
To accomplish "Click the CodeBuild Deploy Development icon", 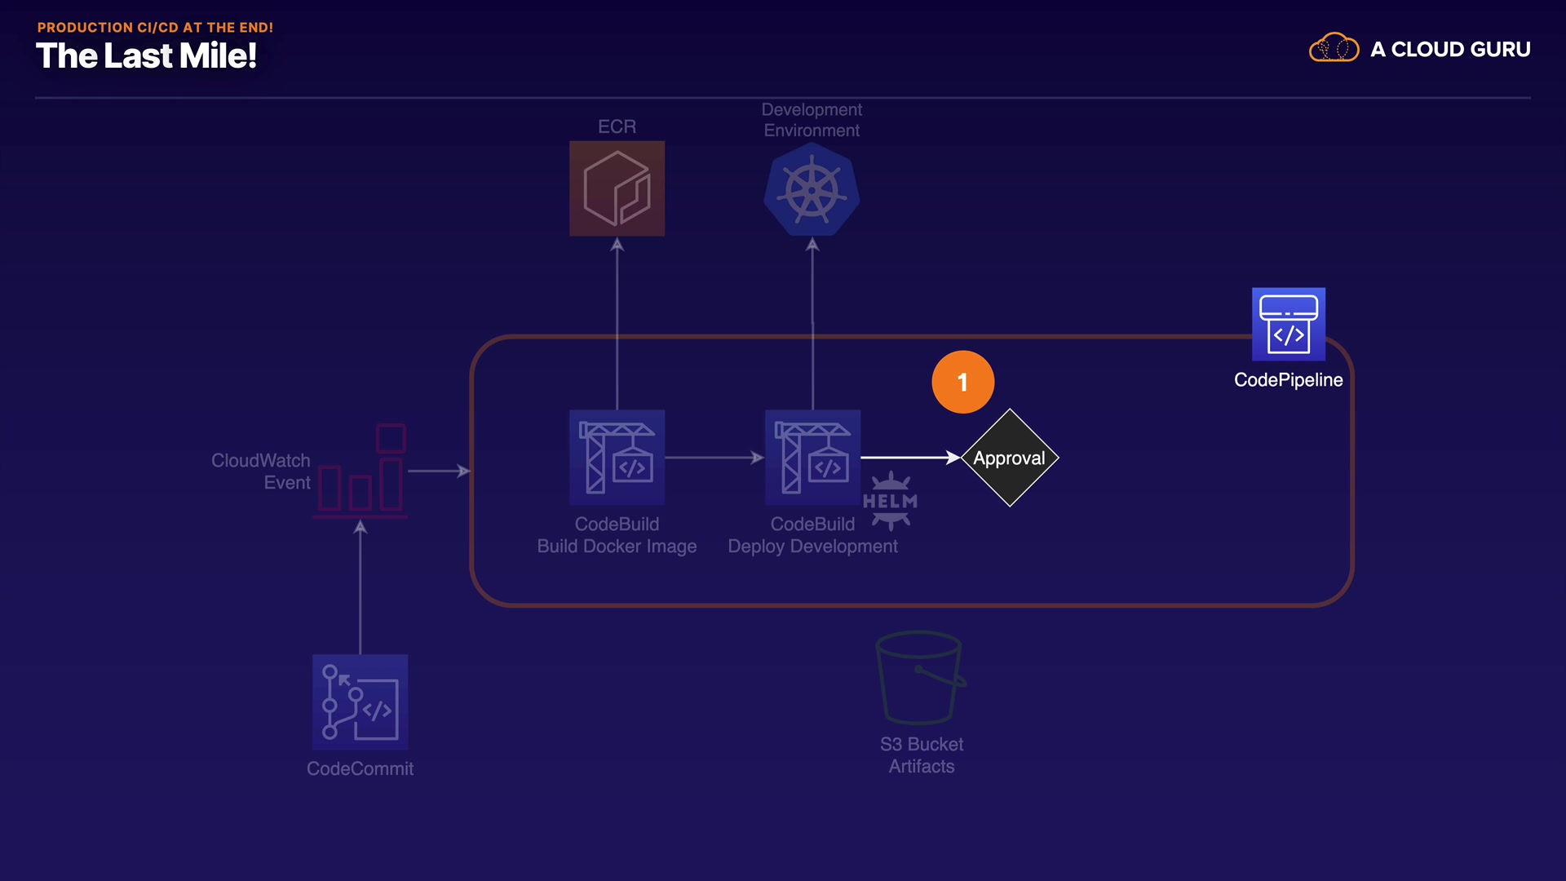I will [812, 458].
